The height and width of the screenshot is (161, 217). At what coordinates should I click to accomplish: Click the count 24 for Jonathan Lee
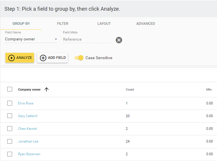[x=128, y=141]
